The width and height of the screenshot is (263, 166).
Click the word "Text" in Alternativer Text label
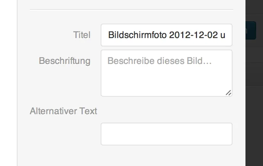pyautogui.click(x=88, y=111)
